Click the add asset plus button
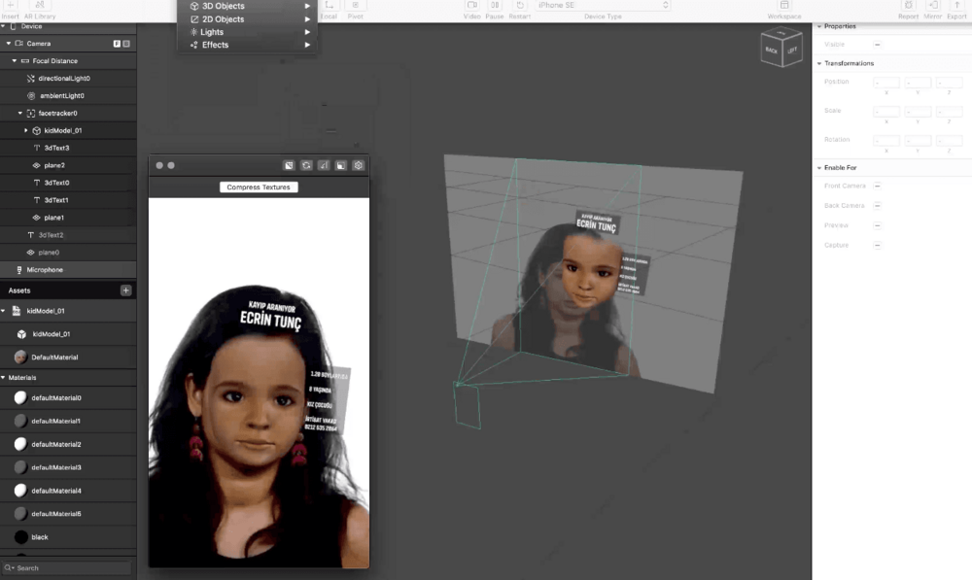Image resolution: width=972 pixels, height=580 pixels. click(x=125, y=290)
